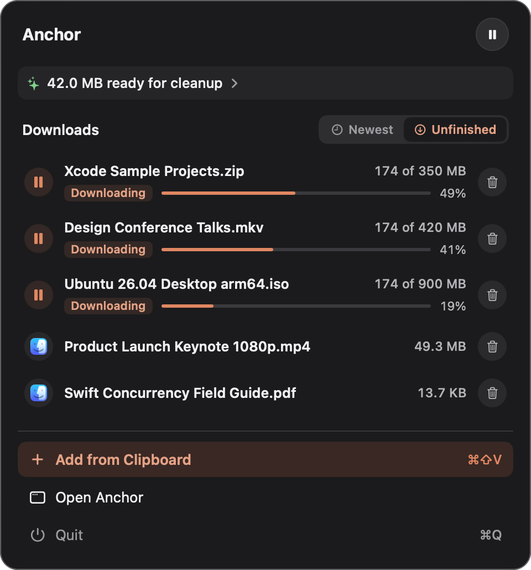Click the Ubuntu 26.04 Desktop progress bar
531x570 pixels.
[x=296, y=306]
